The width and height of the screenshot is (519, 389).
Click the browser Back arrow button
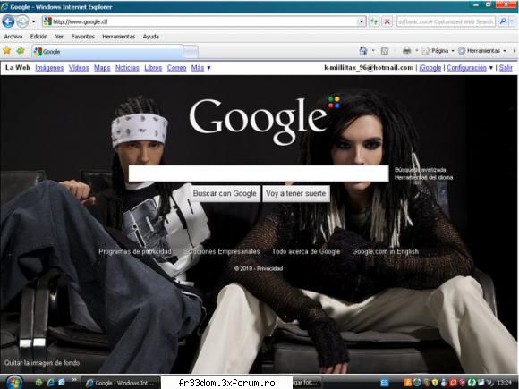click(x=8, y=21)
